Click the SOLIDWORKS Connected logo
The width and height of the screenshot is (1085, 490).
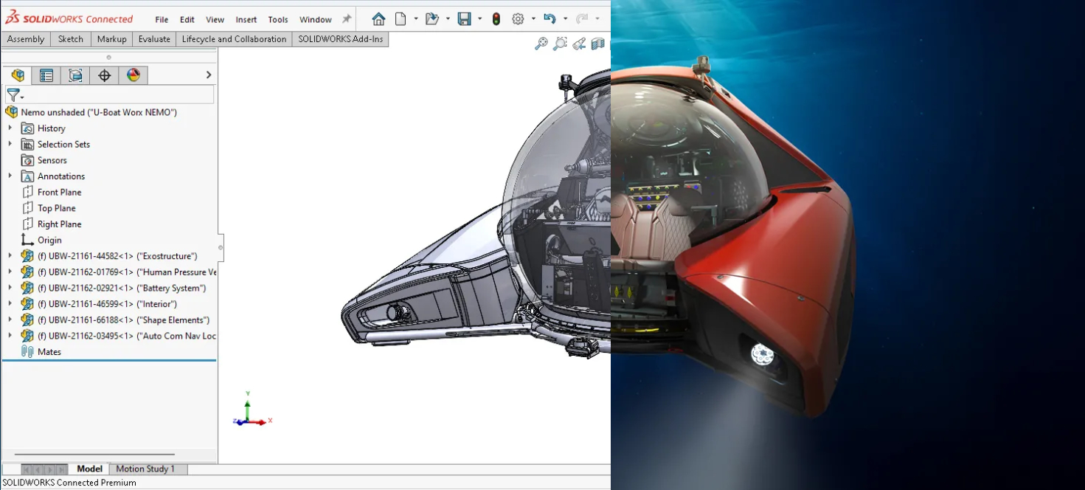[69, 18]
